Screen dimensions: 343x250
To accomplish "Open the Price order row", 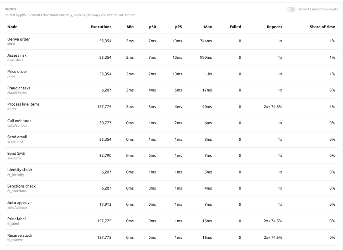I will coord(171,74).
